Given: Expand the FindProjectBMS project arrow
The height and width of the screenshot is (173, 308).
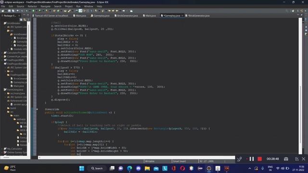Looking at the screenshot, I should [2, 60].
